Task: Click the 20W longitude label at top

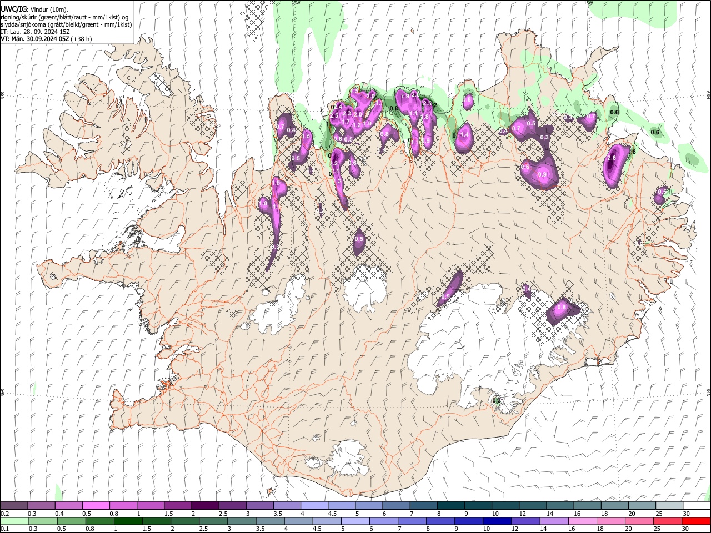Action: click(296, 3)
